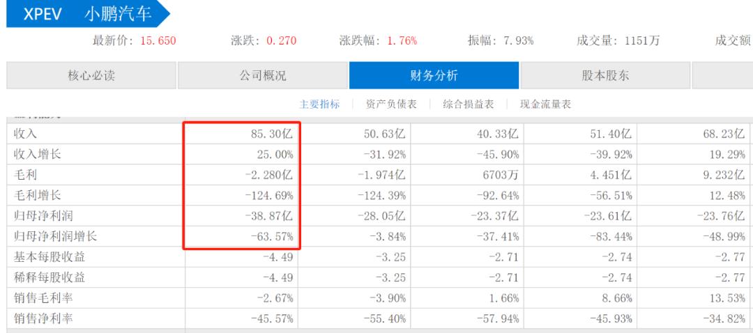This screenshot has height=333, width=753.
Task: Select the 毛利 row label
Action: (25, 175)
